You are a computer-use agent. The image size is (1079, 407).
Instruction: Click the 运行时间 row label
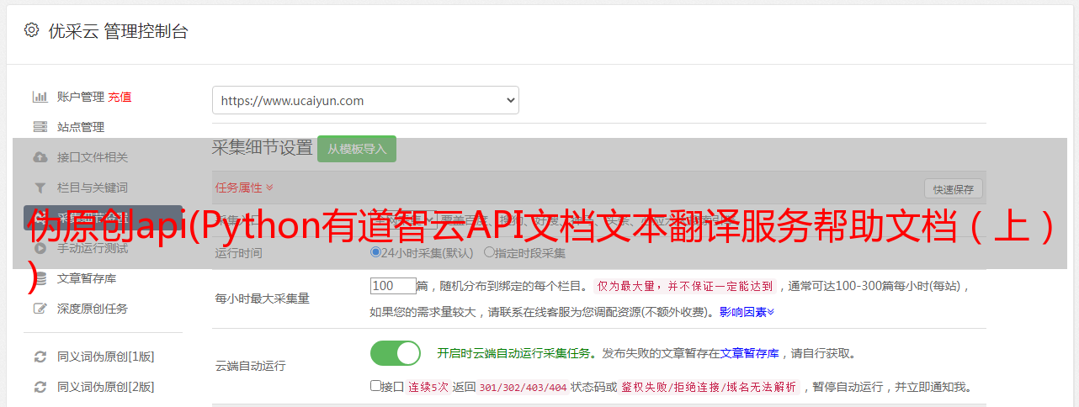tap(239, 252)
